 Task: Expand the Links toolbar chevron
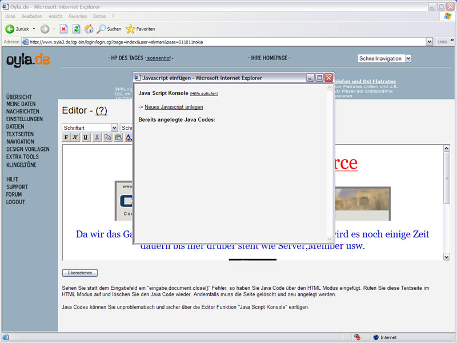452,40
